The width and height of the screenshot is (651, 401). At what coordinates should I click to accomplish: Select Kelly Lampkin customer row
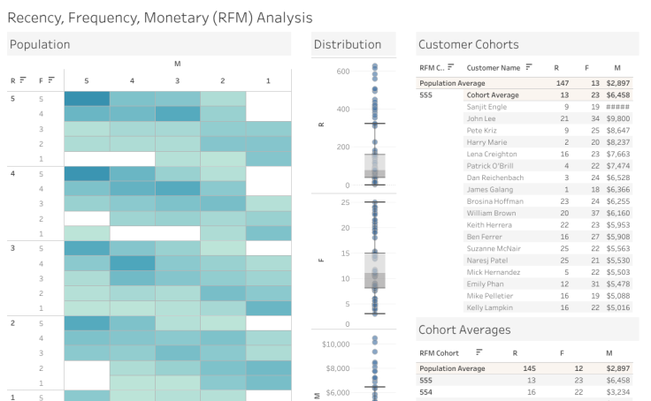pyautogui.click(x=490, y=307)
